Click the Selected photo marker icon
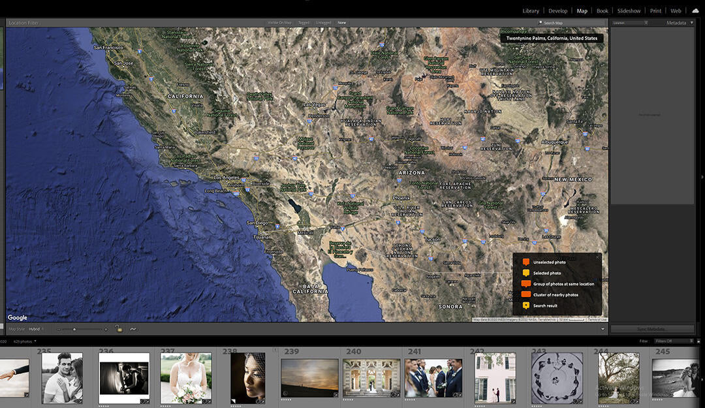The height and width of the screenshot is (408, 705). (x=525, y=273)
